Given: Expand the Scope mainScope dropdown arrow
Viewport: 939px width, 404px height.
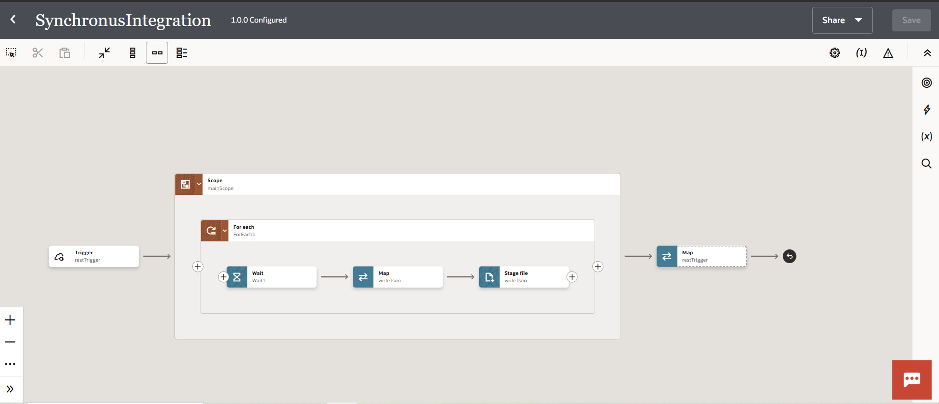Looking at the screenshot, I should [x=199, y=184].
